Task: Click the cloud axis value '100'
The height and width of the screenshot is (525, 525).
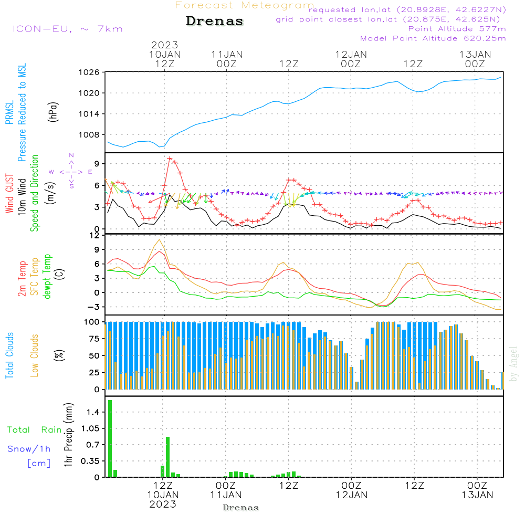Action: 92,322
